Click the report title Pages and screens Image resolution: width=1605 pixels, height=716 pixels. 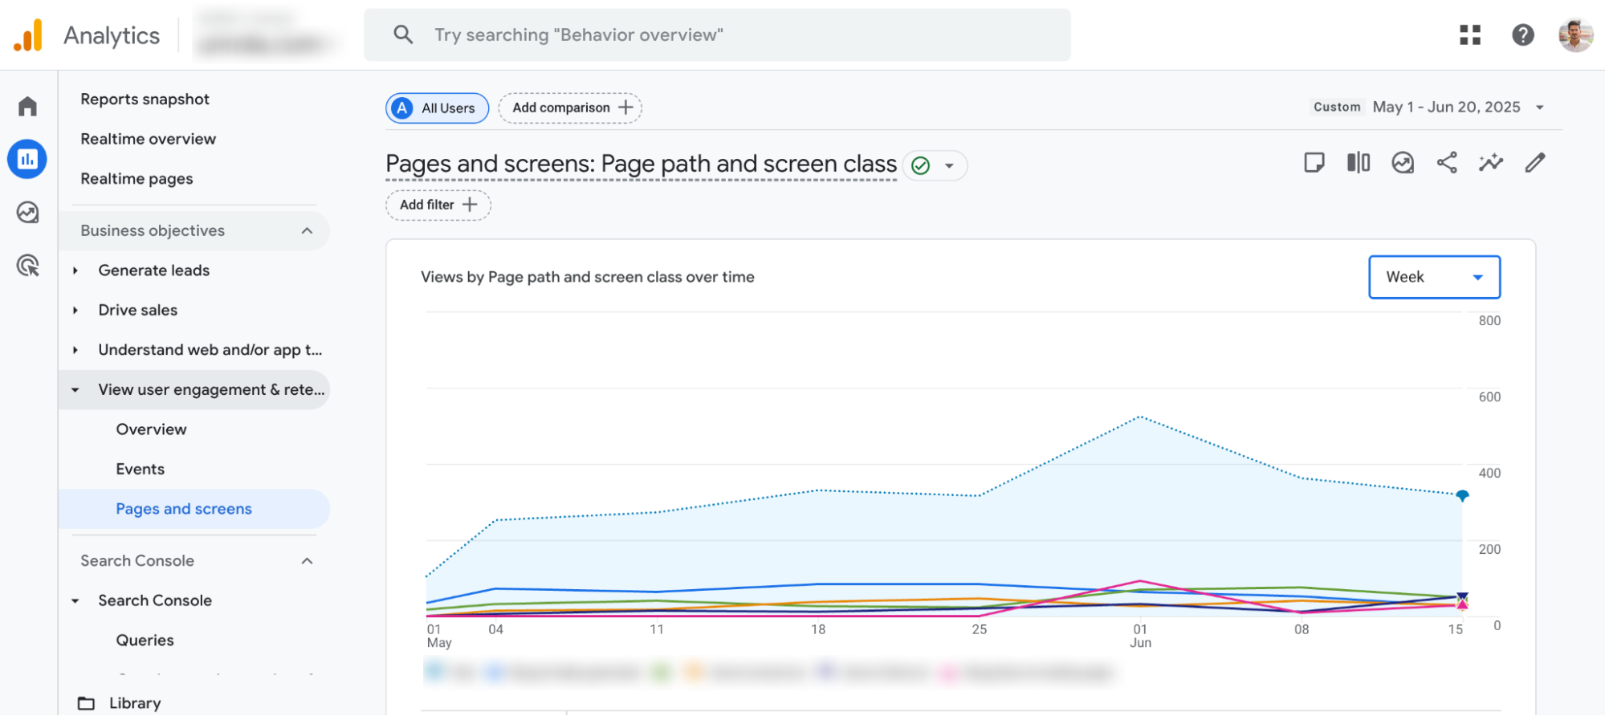click(x=641, y=164)
